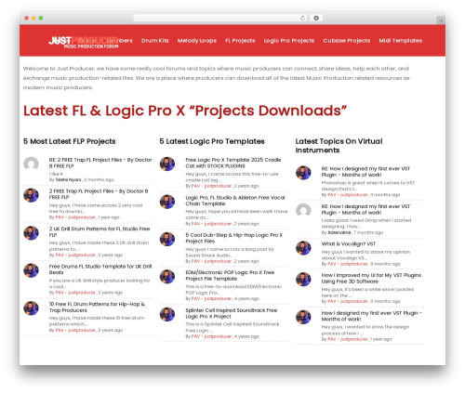Screen dimensions: 465x393
Task: Click the browser download icon in toolbar
Action: (x=316, y=18)
